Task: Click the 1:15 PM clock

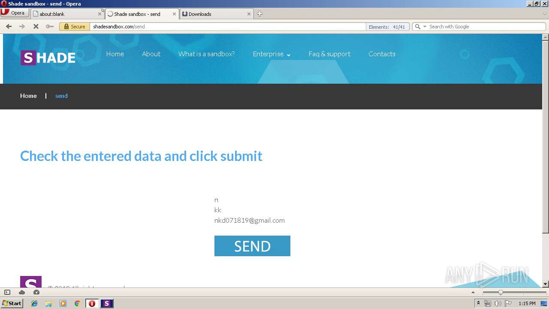Action: pyautogui.click(x=527, y=303)
